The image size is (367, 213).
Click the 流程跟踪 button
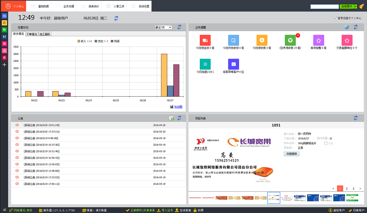(292, 154)
